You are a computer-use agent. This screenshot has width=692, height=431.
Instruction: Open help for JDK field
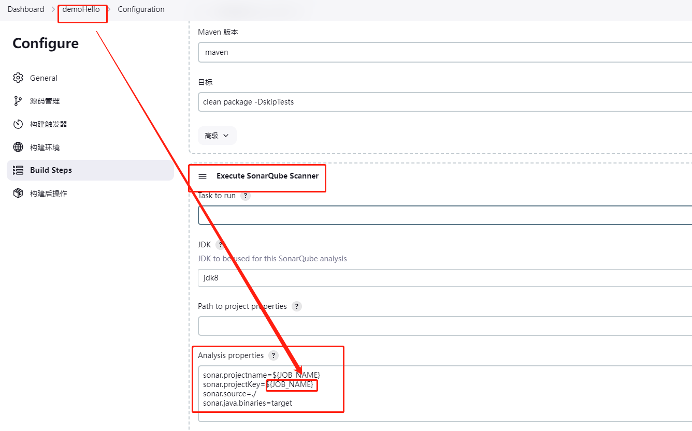[221, 245]
